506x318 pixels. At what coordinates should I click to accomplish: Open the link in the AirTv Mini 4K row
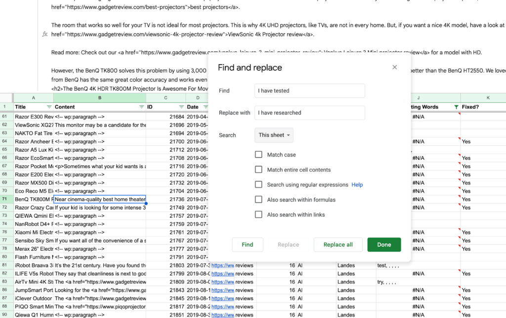pyautogui.click(x=223, y=282)
